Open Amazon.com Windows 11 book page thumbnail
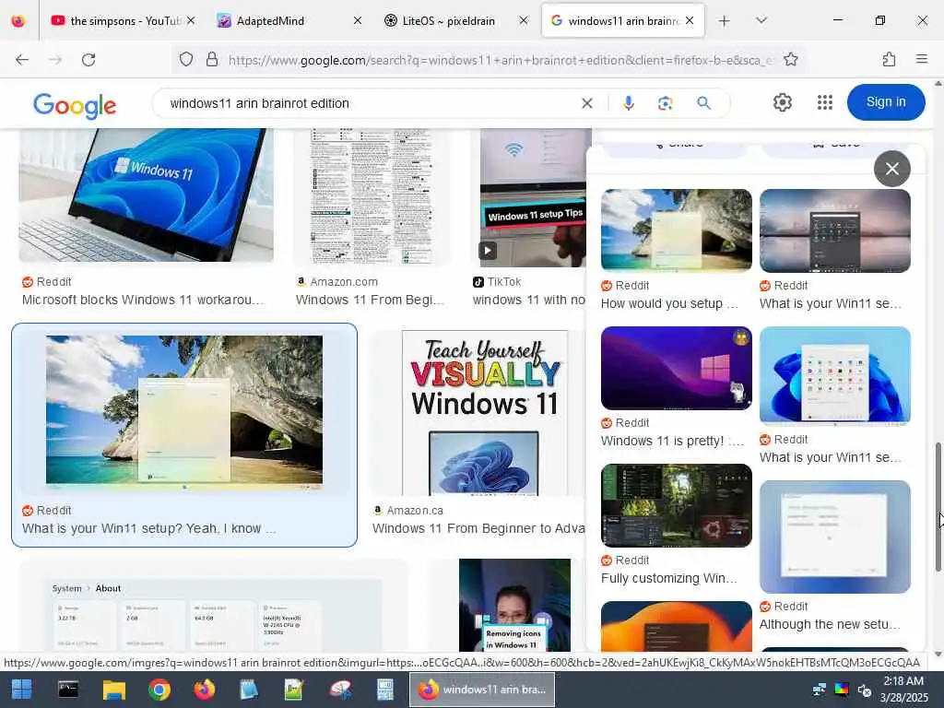Image resolution: width=944 pixels, height=708 pixels. point(372,197)
